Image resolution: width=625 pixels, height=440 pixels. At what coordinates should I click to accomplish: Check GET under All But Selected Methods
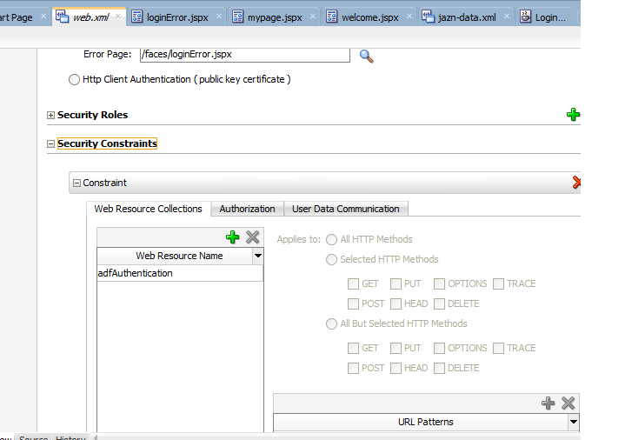click(x=353, y=348)
